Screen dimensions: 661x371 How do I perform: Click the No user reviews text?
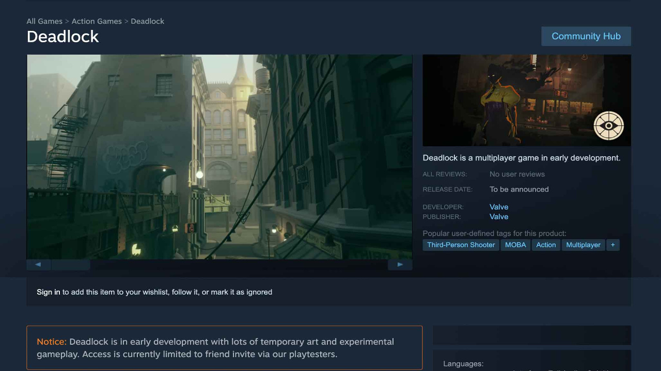[517, 174]
